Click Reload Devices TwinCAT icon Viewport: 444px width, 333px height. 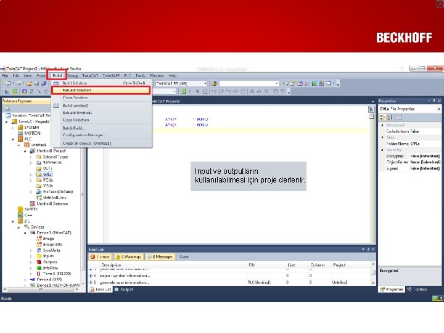click(x=31, y=91)
